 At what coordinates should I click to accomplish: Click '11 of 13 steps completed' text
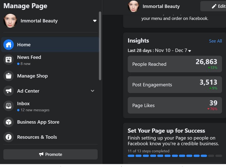point(148,151)
